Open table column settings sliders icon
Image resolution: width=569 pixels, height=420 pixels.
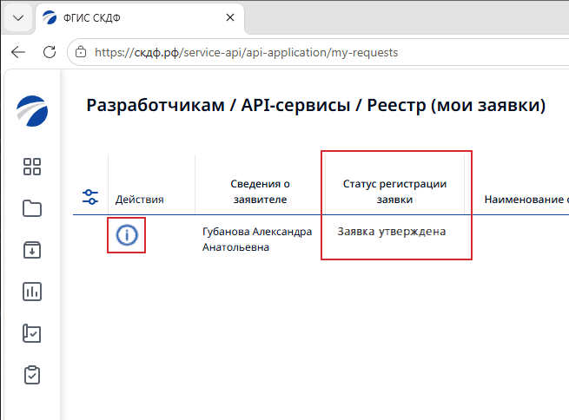pyautogui.click(x=90, y=197)
